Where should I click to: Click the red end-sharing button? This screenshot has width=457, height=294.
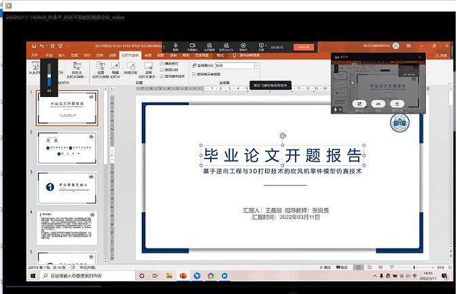point(304,47)
